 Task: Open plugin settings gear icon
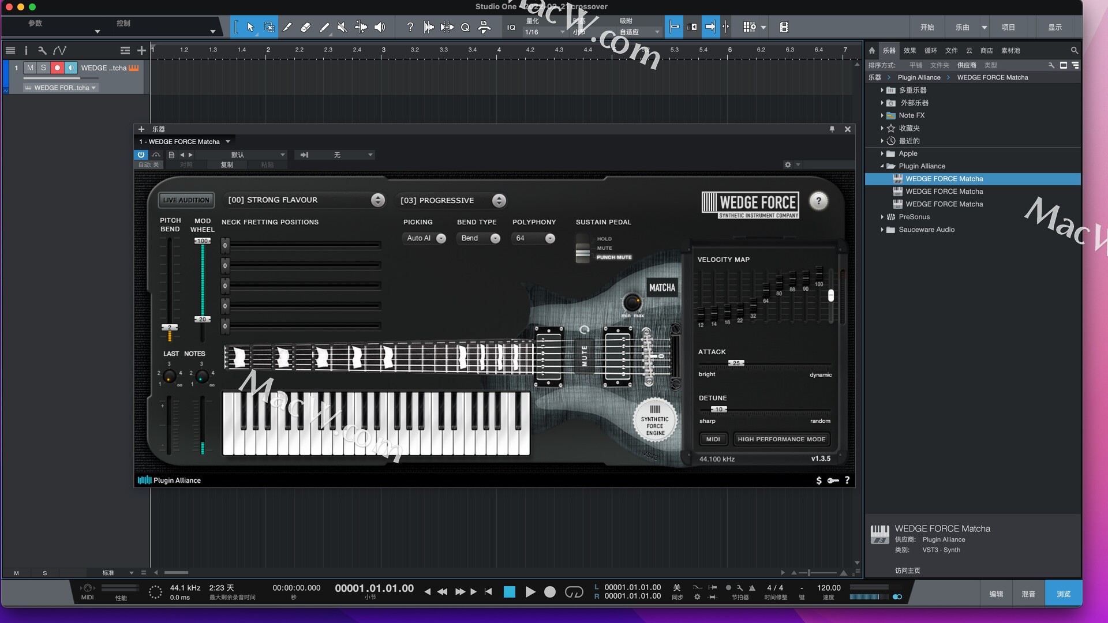(788, 164)
